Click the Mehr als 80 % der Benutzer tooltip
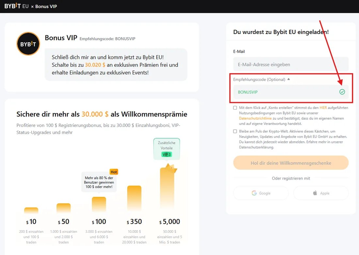359x255 pixels. (x=99, y=182)
